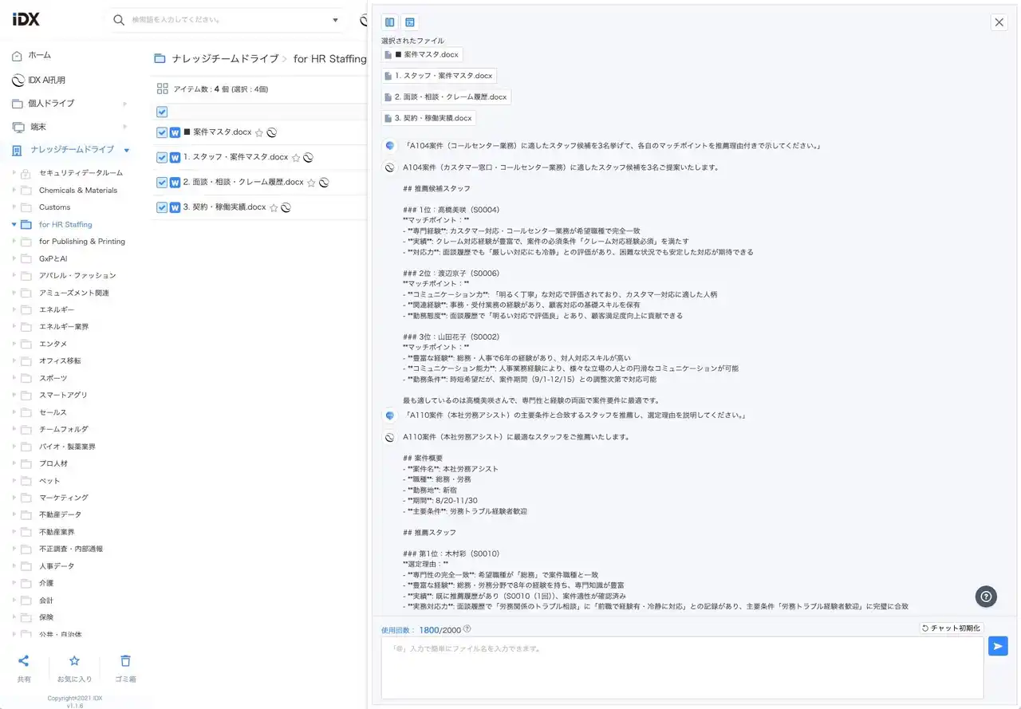This screenshot has height=709, width=1021.
Task: Collapse the ナレッジチームドライブ tree
Action: coord(127,150)
